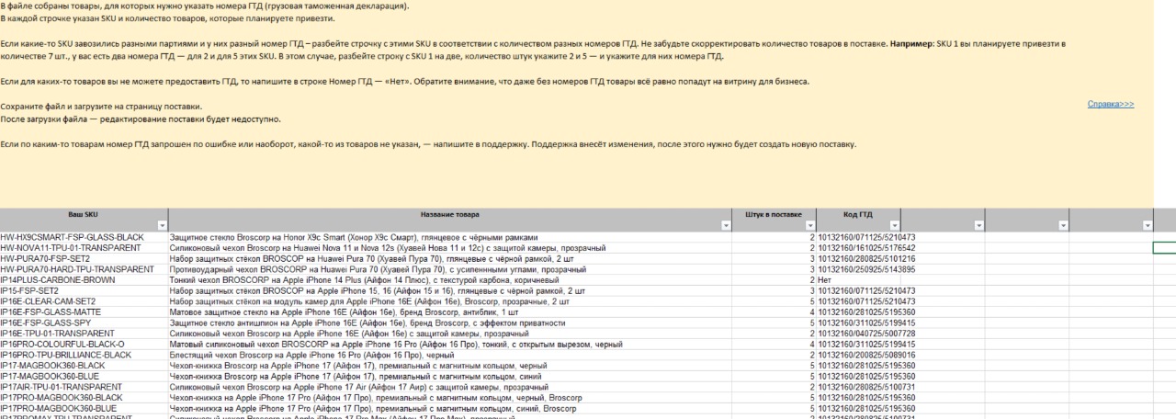Viewport: 1176px width, 419px height.
Task: Expand the Штук в поставке filter dropdown
Action: [x=809, y=224]
